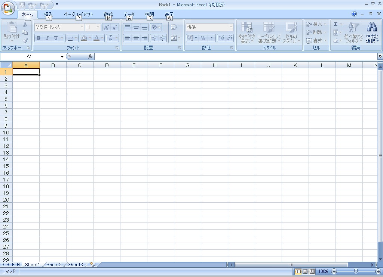This screenshot has width=383, height=277.
Task: Switch to the 表示 tab
Action: (x=169, y=15)
